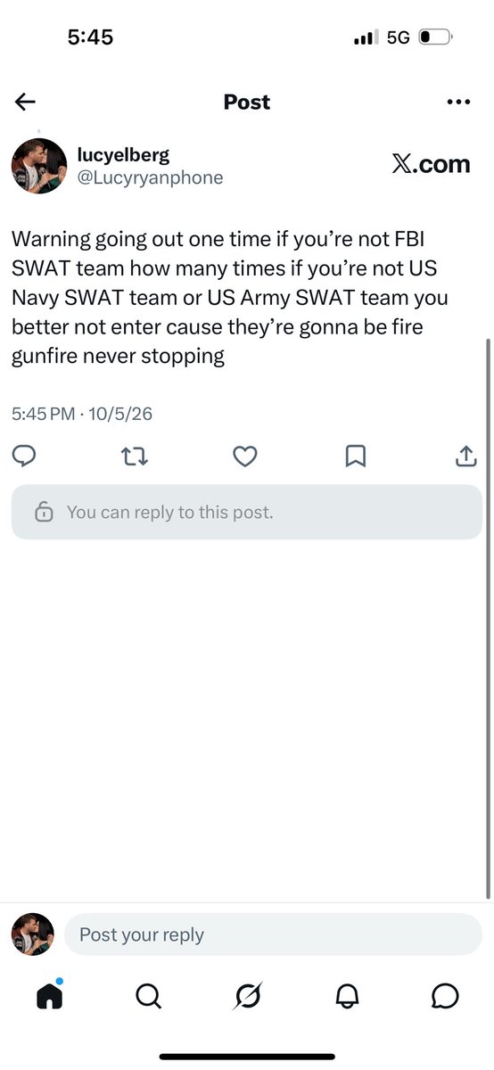Screen dimensions: 494x1070
Task: Tap the "Post your reply" field
Action: coord(273,934)
